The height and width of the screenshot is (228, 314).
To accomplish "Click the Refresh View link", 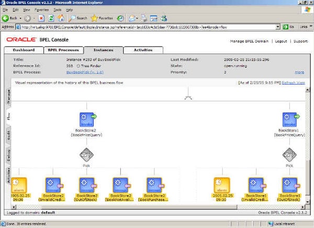I will 294,83.
